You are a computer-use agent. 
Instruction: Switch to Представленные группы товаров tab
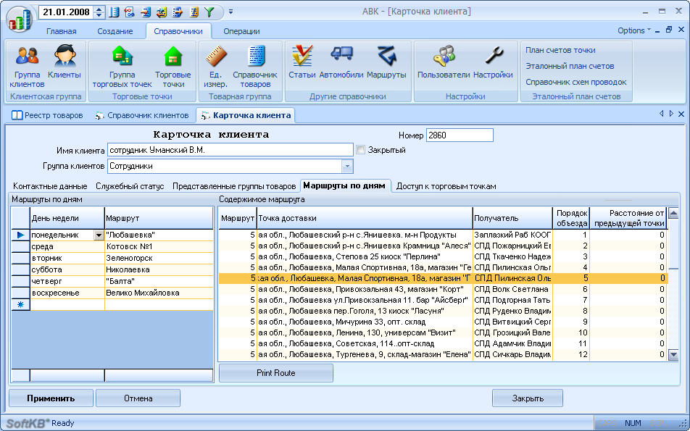click(x=234, y=186)
